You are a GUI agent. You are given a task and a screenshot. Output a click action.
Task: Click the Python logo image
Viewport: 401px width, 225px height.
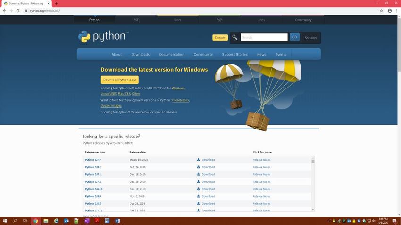click(x=103, y=36)
